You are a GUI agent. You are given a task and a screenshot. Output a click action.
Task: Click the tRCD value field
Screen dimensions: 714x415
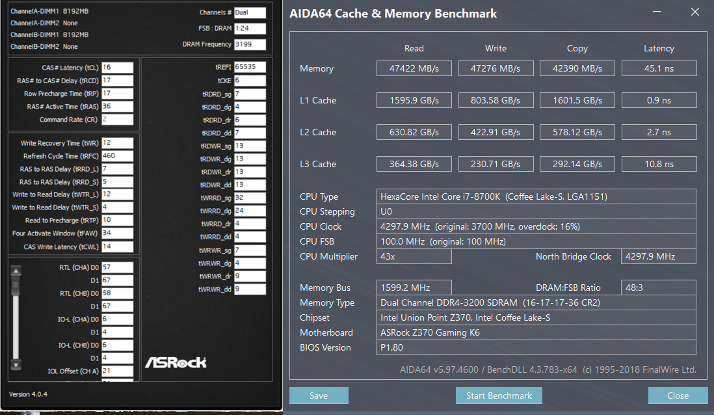tap(118, 80)
